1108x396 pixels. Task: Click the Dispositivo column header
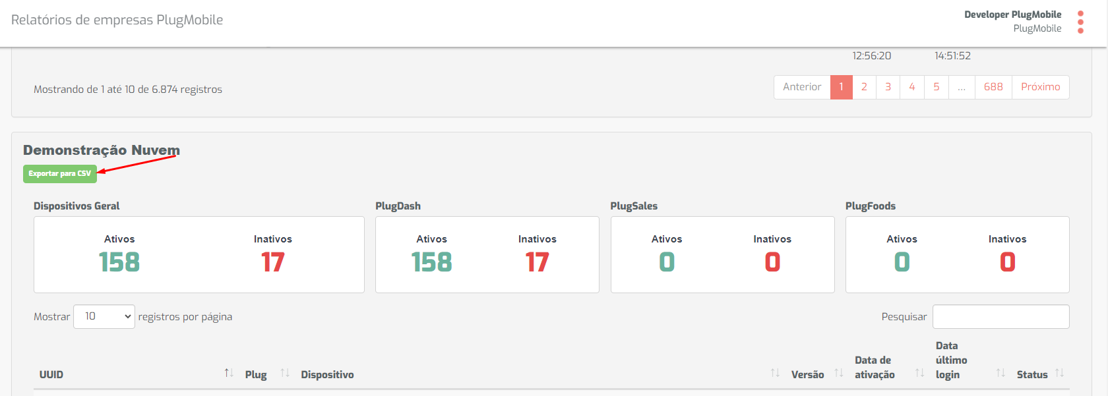click(x=327, y=374)
